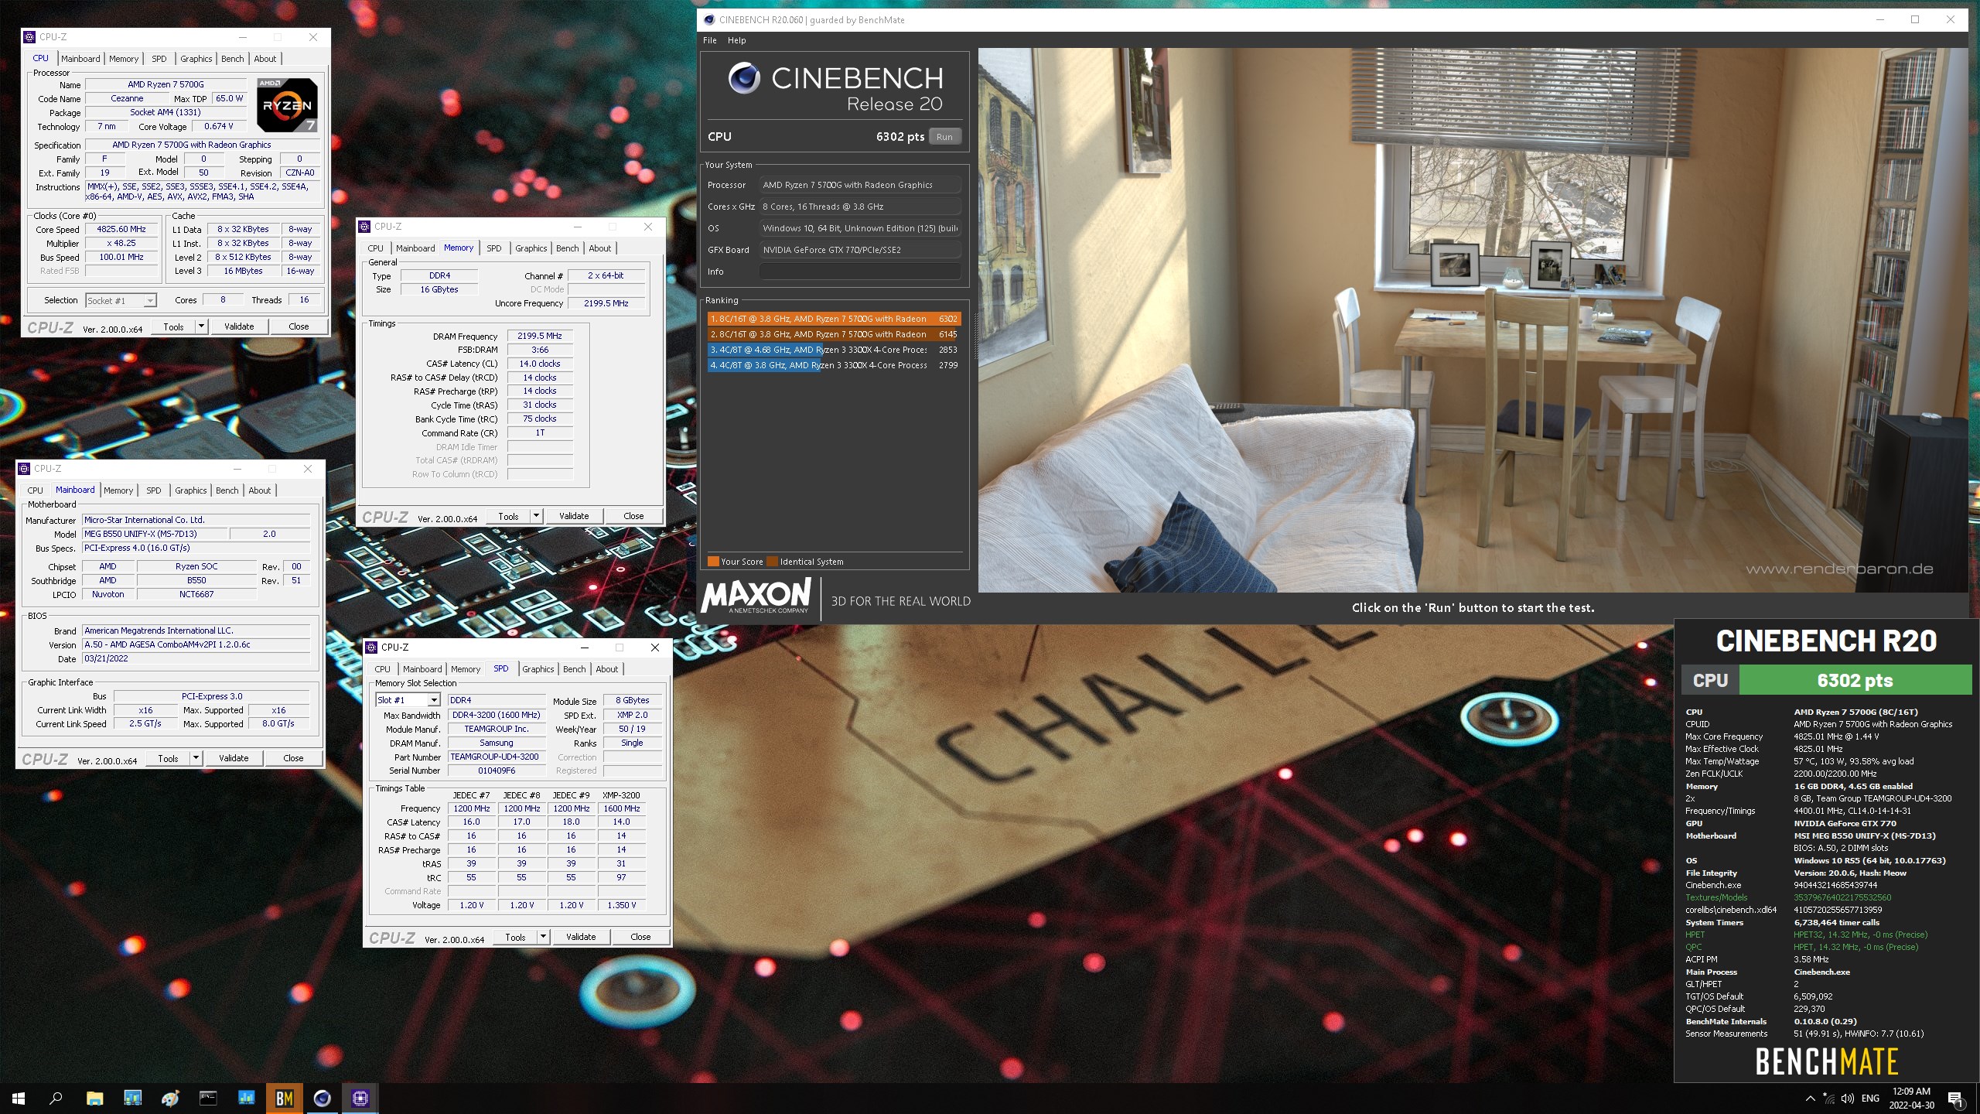Image resolution: width=1980 pixels, height=1114 pixels.
Task: Click title bar icon of CPU-Z processor window
Action: (29, 36)
